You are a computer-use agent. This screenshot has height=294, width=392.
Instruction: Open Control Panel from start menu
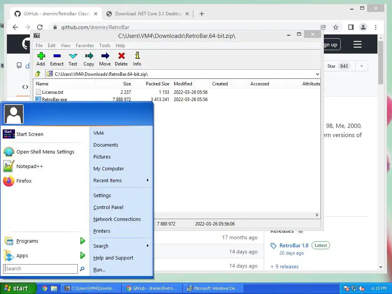click(108, 207)
